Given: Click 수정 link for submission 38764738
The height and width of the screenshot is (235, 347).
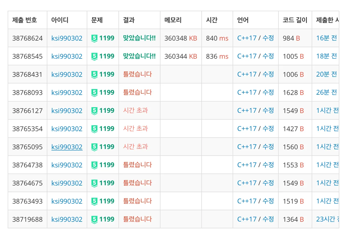Looking at the screenshot, I should [x=268, y=165].
